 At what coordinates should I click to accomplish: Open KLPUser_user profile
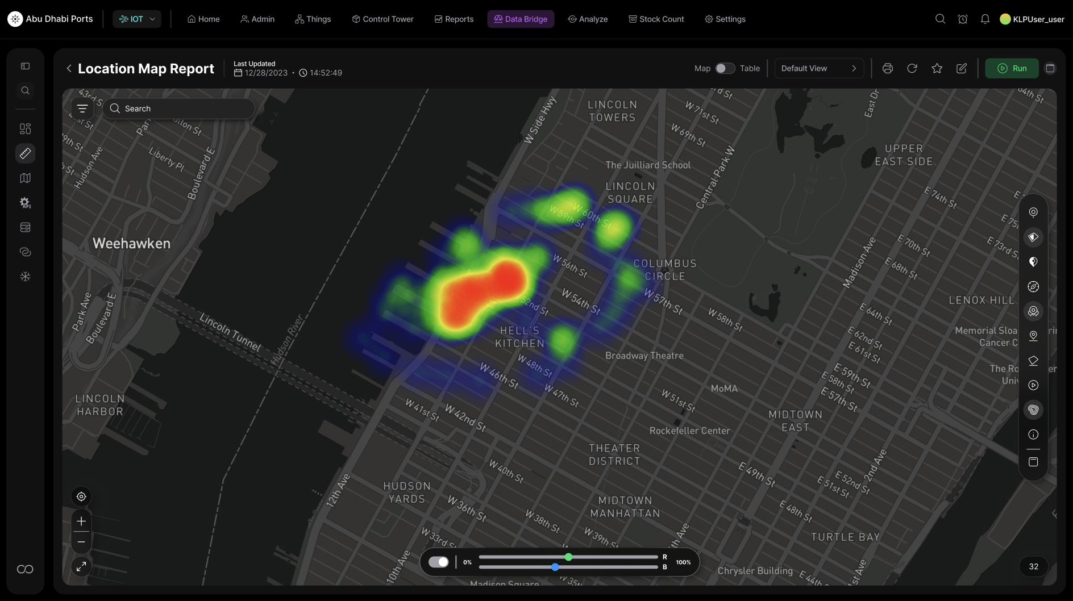coord(1032,19)
